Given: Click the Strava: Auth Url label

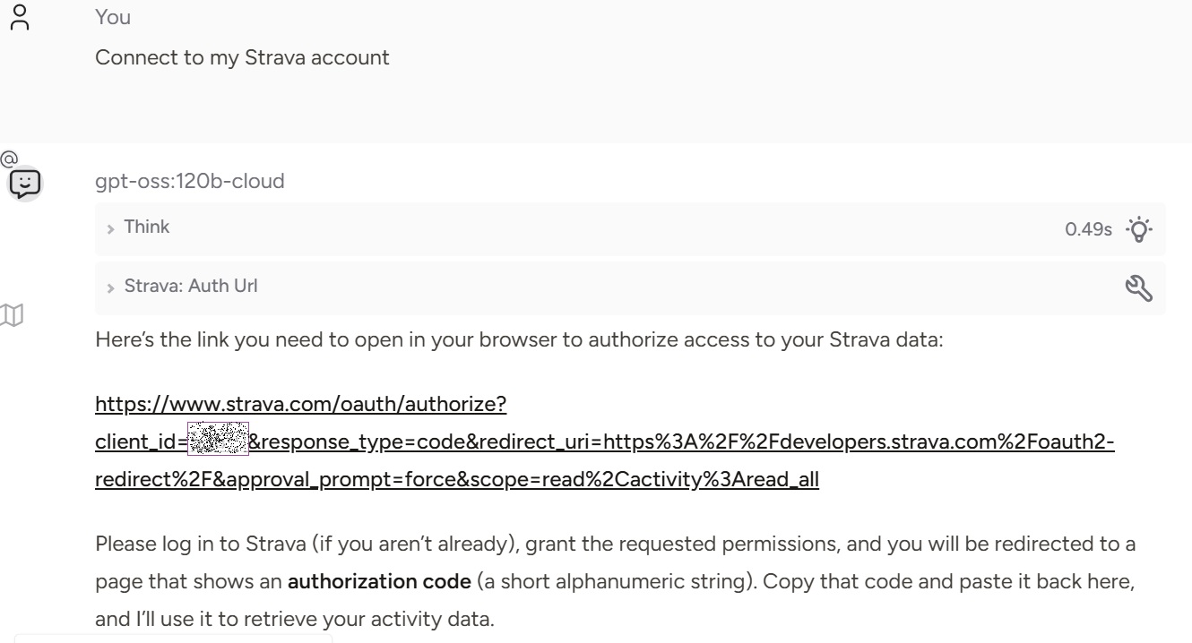Looking at the screenshot, I should click(190, 287).
